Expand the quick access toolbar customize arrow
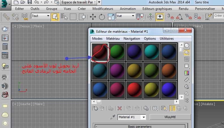224x128 pixels. click(99, 2)
